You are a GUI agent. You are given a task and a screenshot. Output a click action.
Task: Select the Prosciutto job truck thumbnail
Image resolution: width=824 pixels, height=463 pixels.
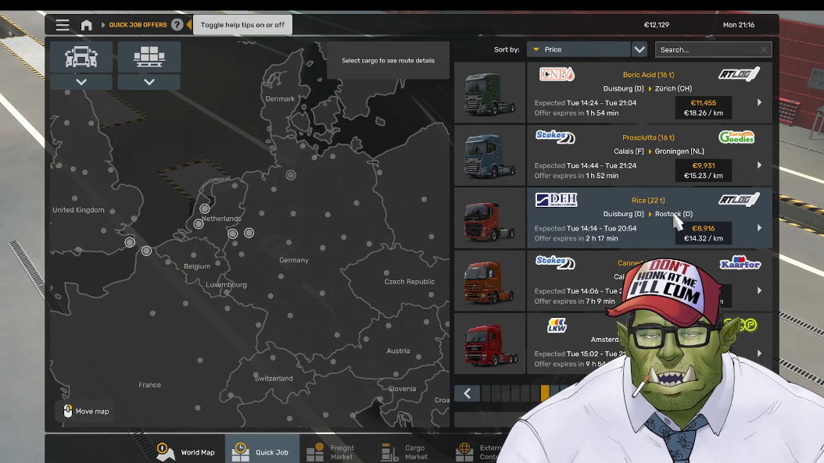[x=489, y=155]
